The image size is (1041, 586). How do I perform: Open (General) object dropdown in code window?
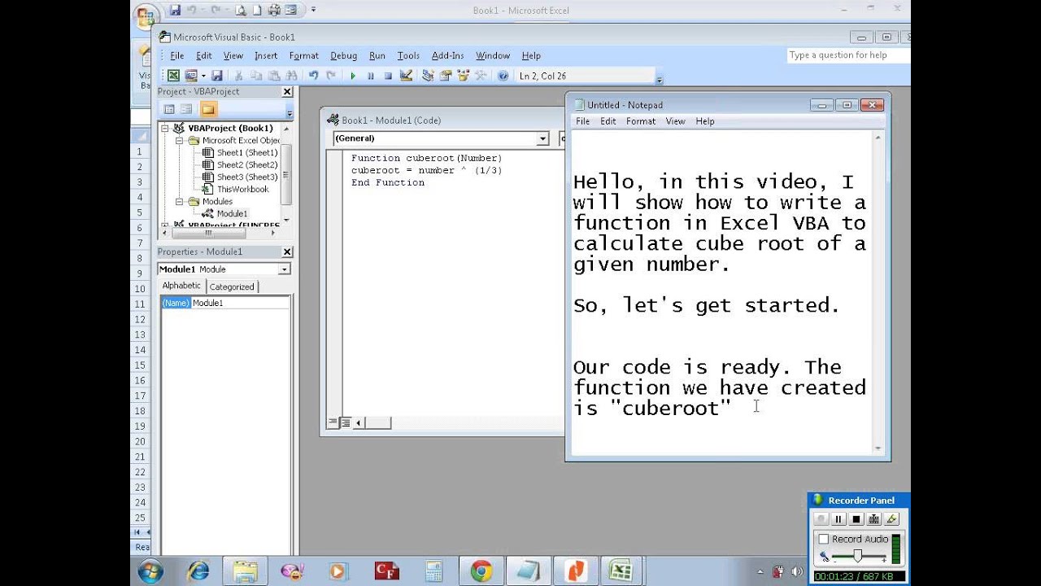point(542,139)
